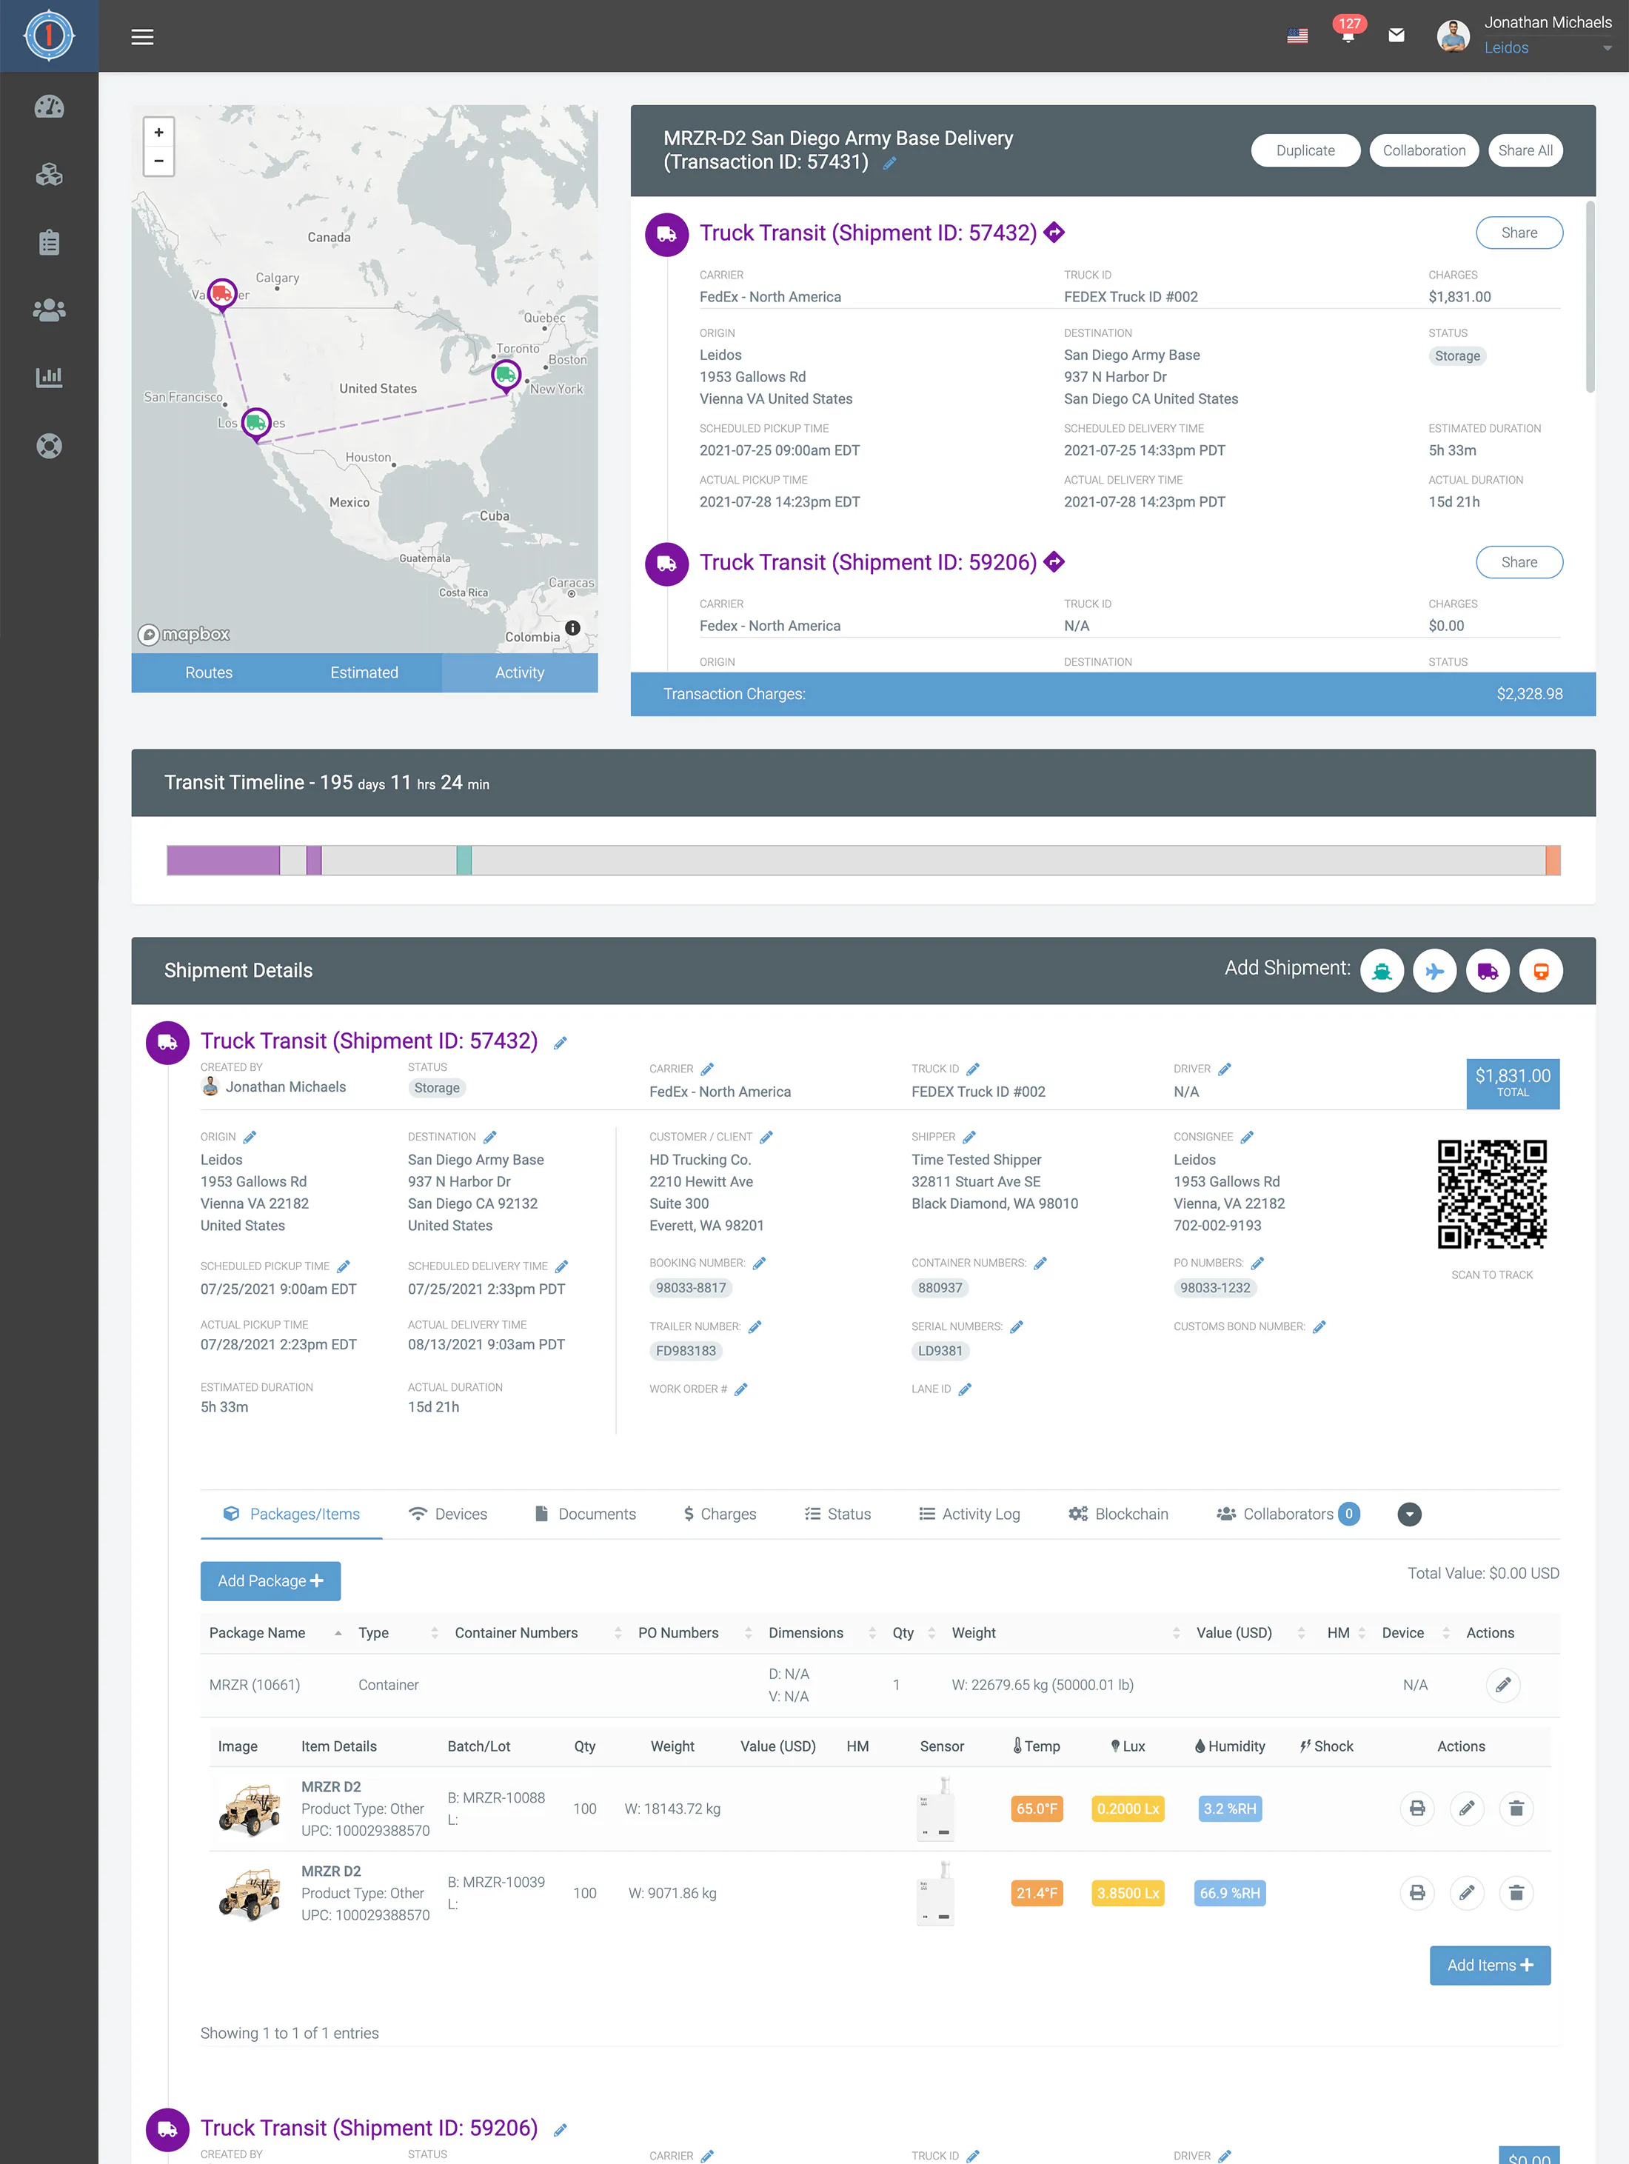Screen dimensions: 1629x2164
Task: Switch map to Routes view
Action: 208,673
